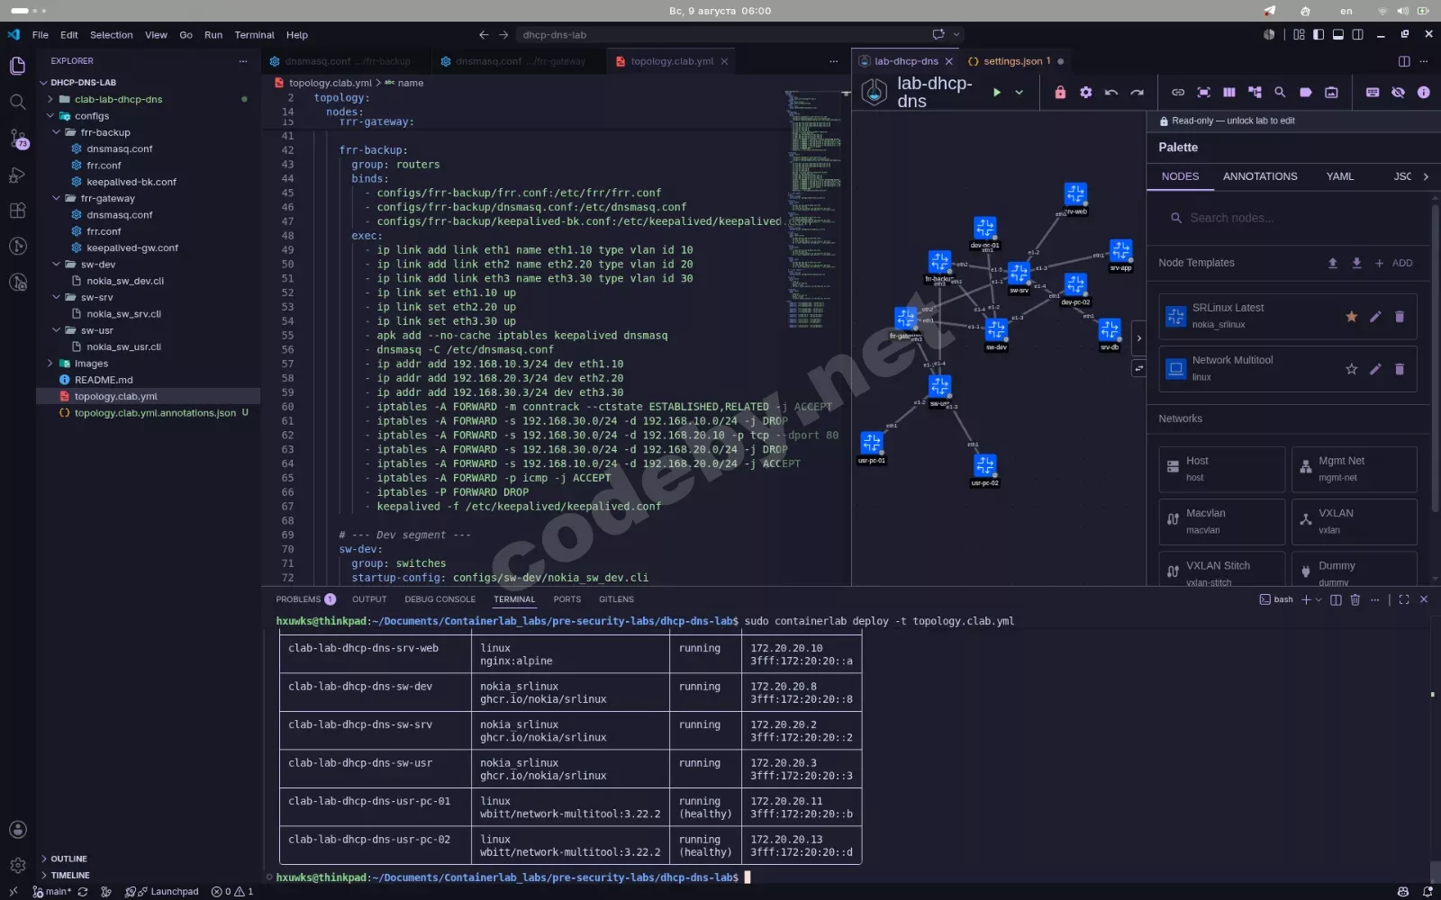
Task: Open Run and Debug view
Action: (17, 175)
